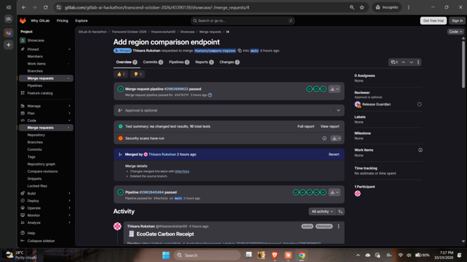Bookmark this page with star icon
This screenshot has width=467, height=262.
tap(362, 8)
